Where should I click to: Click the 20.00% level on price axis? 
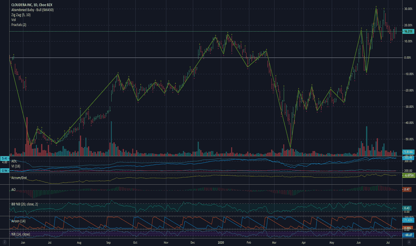[408, 25]
